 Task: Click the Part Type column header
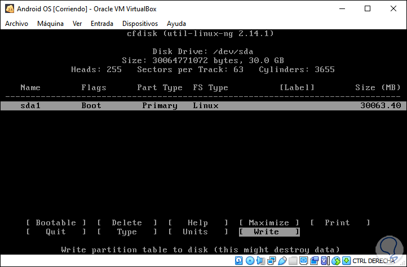click(160, 88)
